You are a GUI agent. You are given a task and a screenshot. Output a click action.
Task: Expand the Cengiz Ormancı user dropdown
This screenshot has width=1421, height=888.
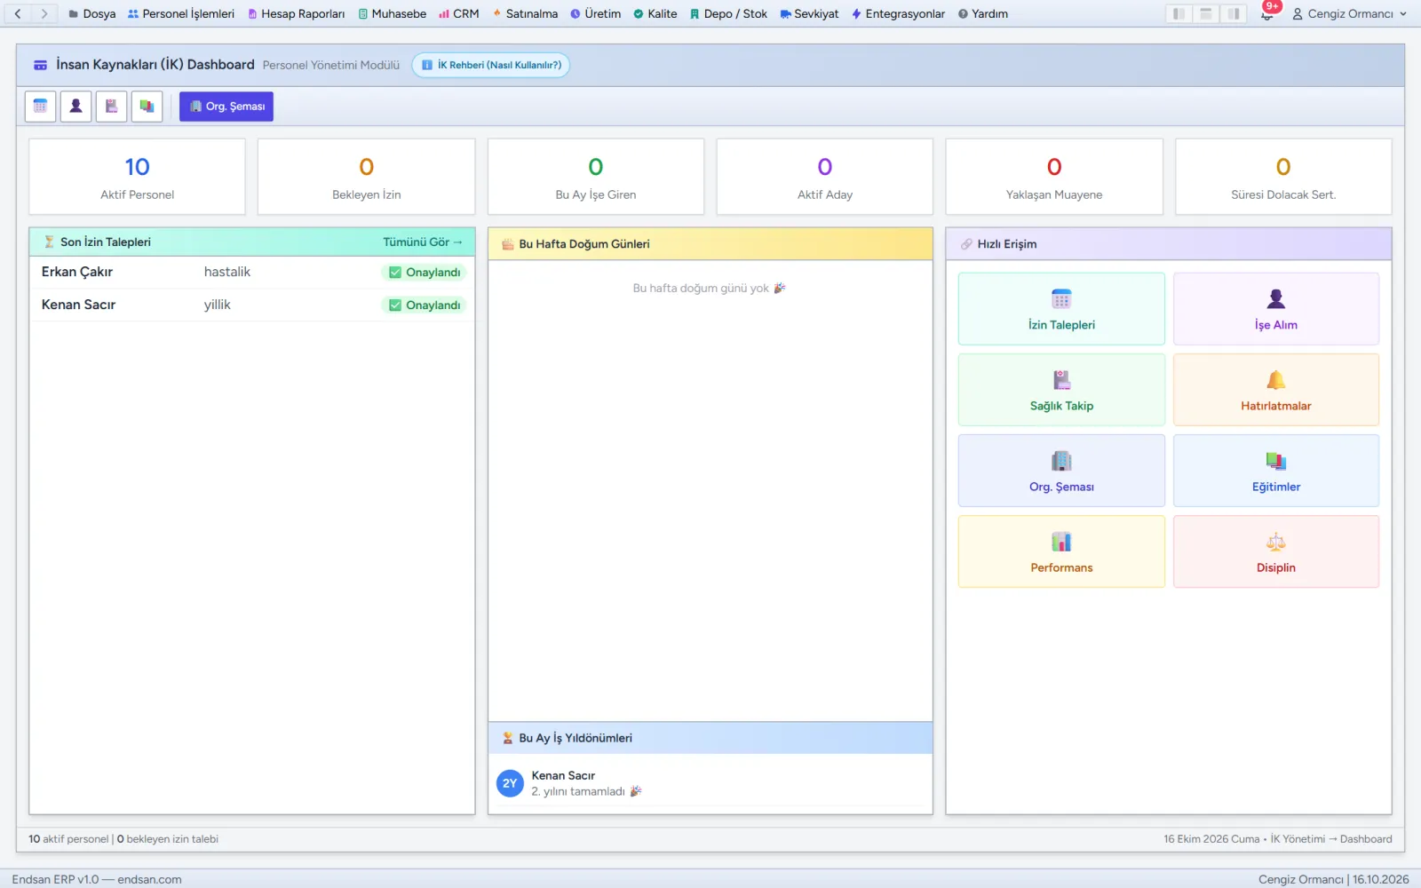[1349, 13]
